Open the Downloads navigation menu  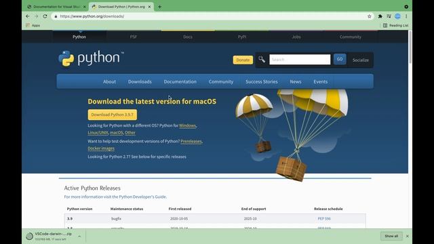click(x=140, y=81)
